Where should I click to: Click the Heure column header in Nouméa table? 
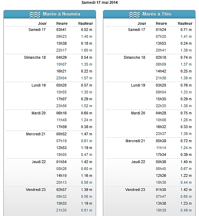click(62, 23)
